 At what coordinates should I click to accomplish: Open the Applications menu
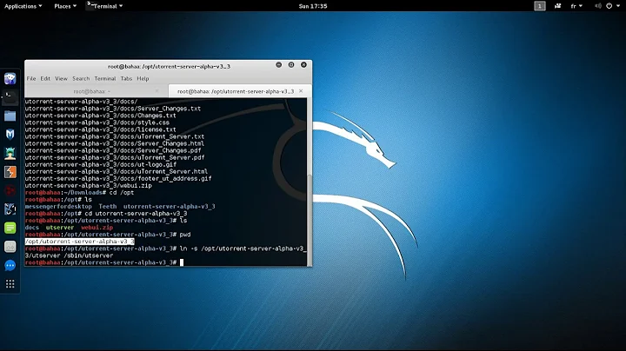(23, 6)
